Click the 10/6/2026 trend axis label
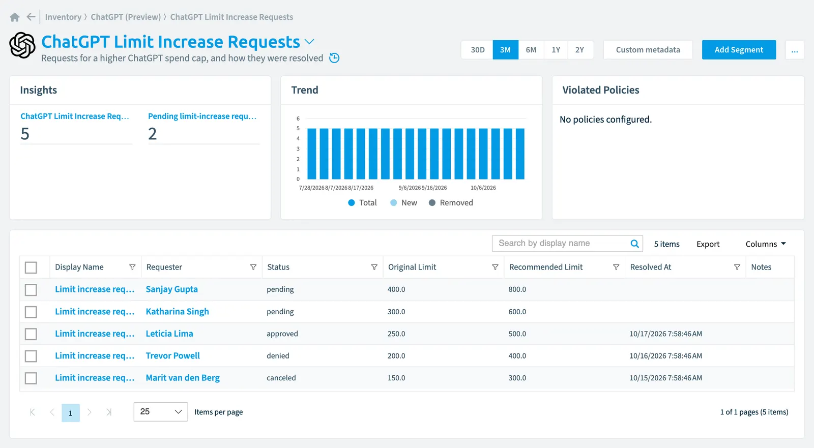 [483, 188]
